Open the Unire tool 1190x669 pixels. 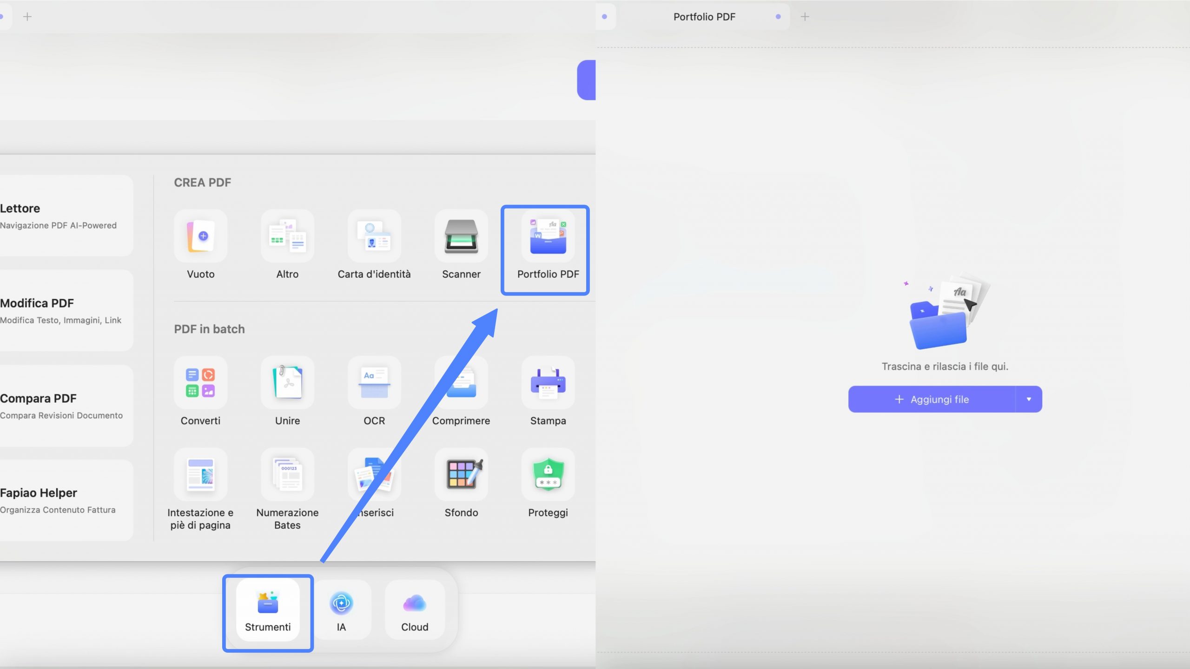pyautogui.click(x=287, y=392)
